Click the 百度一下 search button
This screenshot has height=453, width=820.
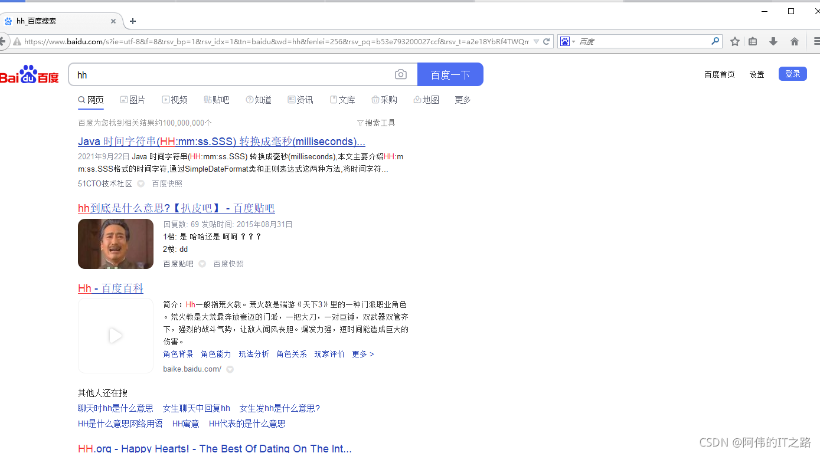[450, 74]
